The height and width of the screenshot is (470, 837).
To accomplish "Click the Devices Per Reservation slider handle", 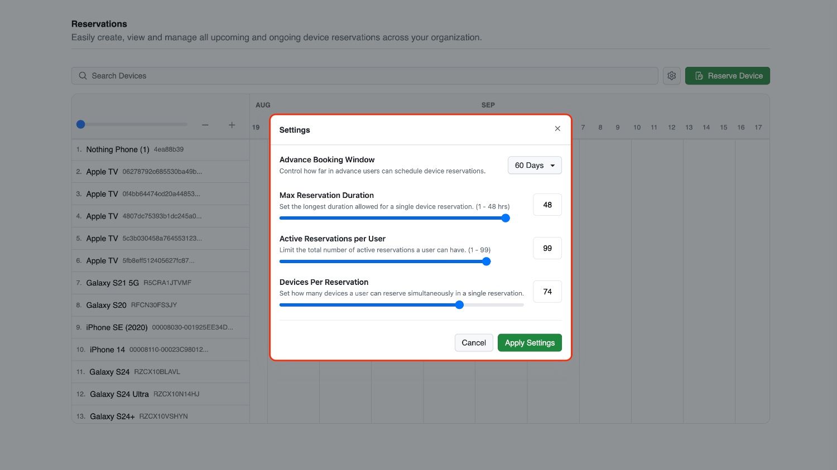I will [x=459, y=305].
